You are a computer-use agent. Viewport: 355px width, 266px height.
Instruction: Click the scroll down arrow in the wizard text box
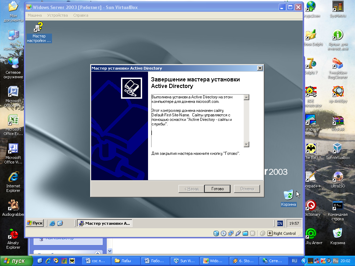tap(246, 144)
